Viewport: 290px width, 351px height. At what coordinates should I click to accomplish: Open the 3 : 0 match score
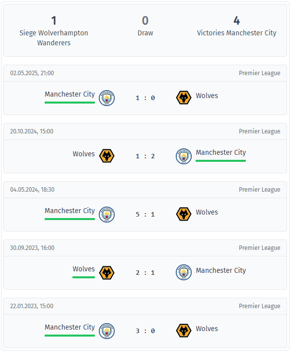click(145, 331)
